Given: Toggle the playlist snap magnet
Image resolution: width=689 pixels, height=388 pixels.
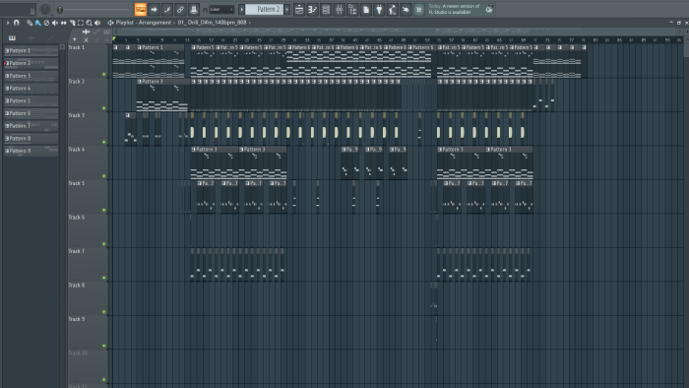Looking at the screenshot, I should tap(17, 23).
